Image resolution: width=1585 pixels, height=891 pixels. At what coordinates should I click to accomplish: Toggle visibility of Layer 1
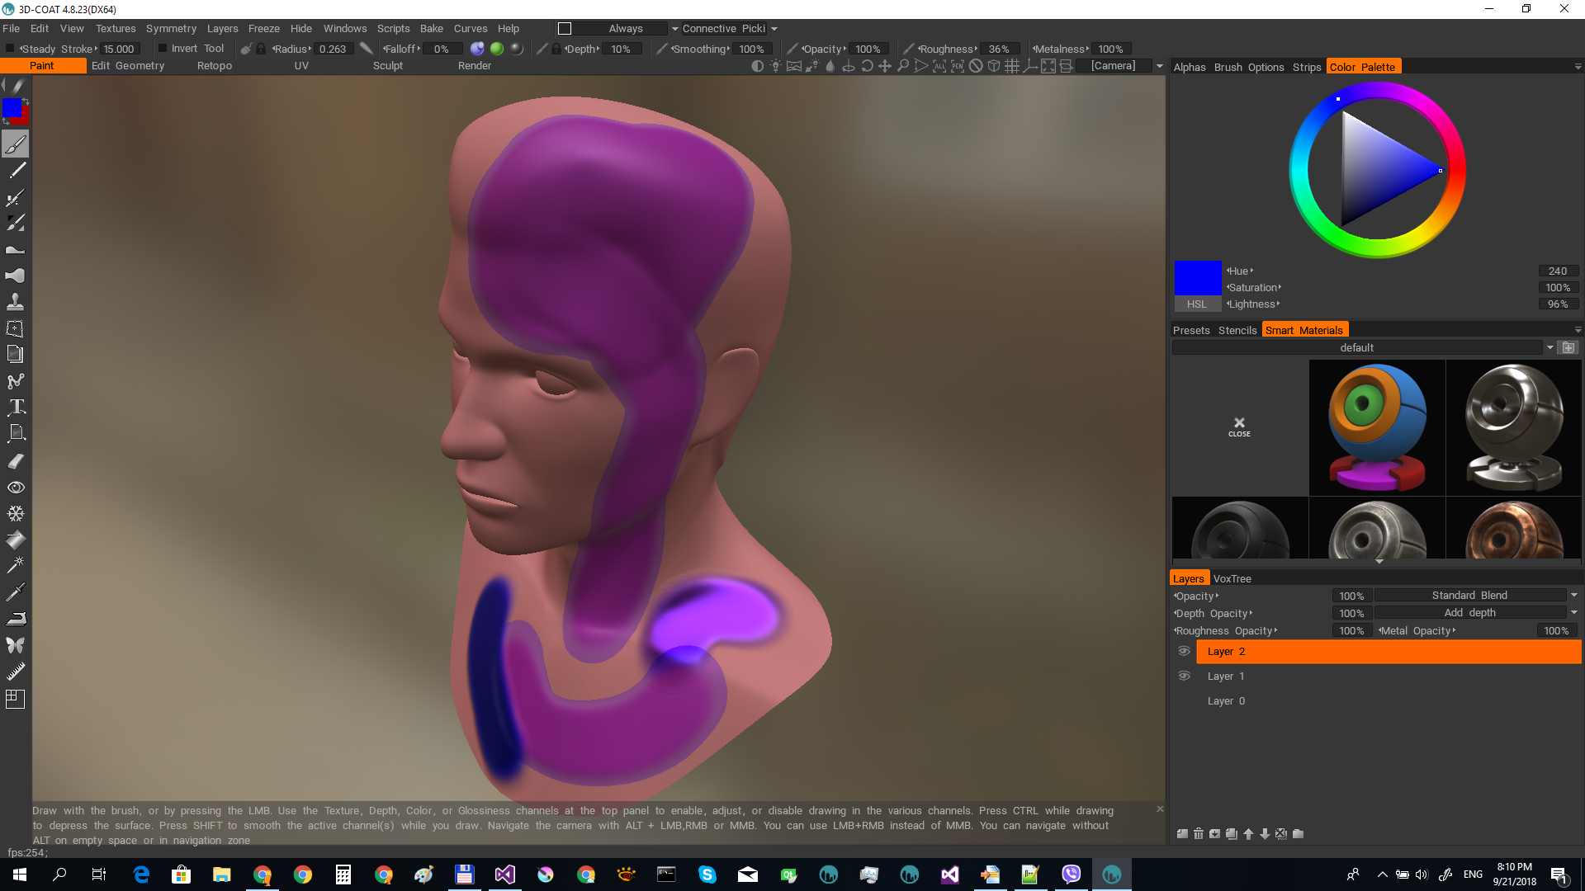1184,676
